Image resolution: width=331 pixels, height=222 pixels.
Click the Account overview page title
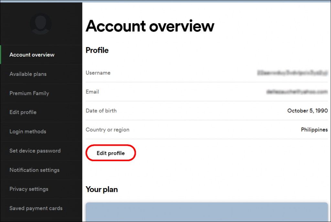[x=149, y=26]
